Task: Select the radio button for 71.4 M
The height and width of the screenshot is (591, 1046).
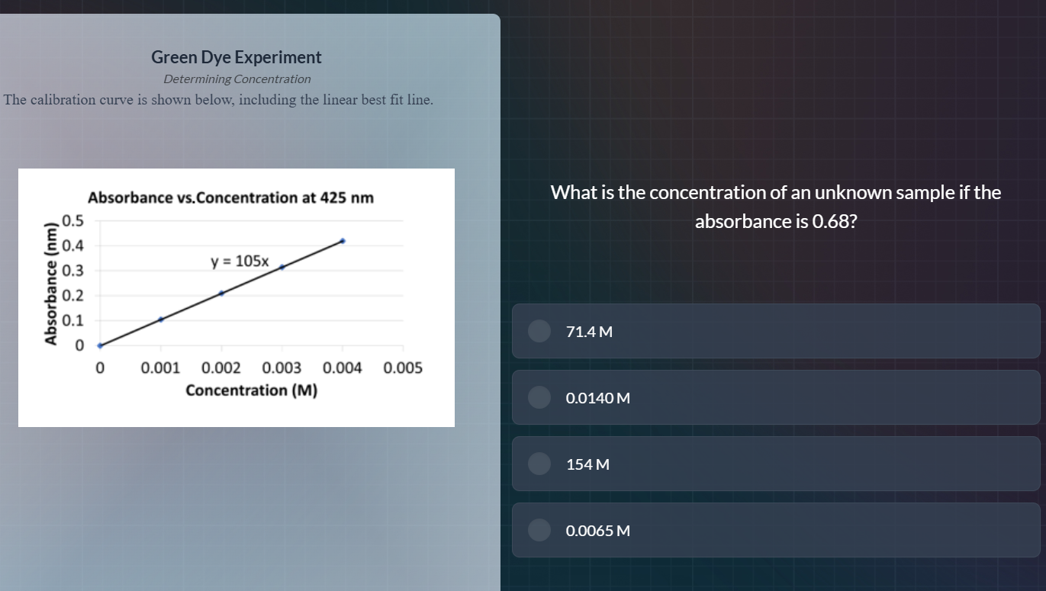Action: pos(540,331)
